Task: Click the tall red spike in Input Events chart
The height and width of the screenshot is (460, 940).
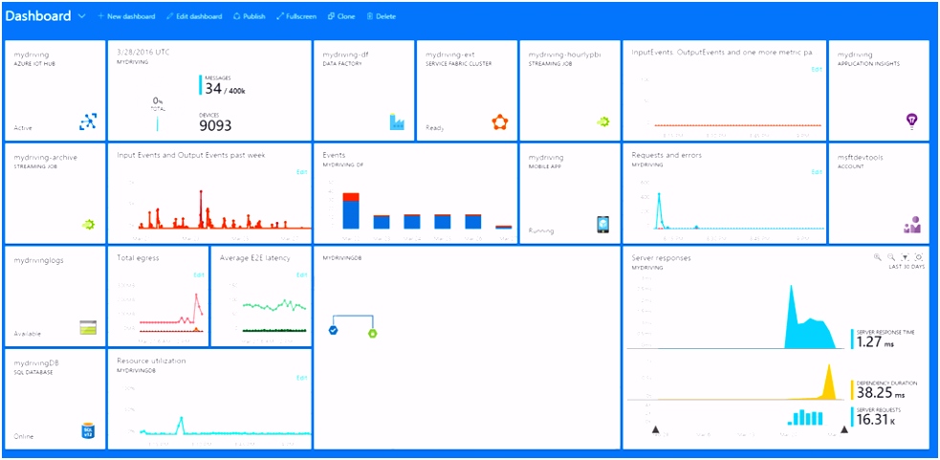Action: [x=201, y=208]
